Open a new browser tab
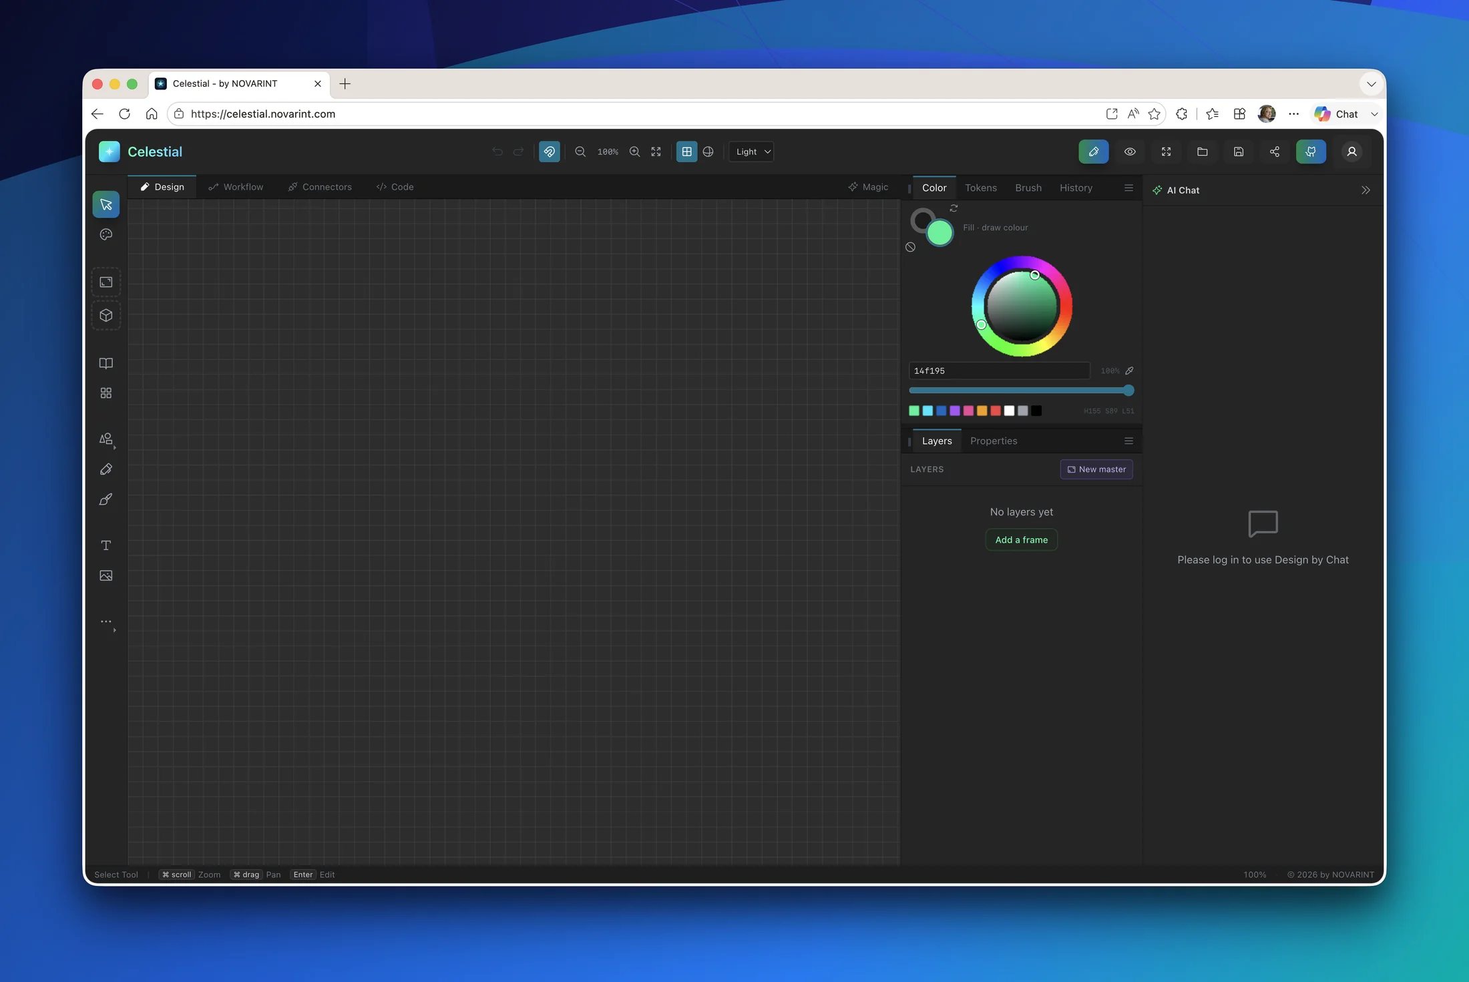Viewport: 1469px width, 982px height. [x=345, y=83]
